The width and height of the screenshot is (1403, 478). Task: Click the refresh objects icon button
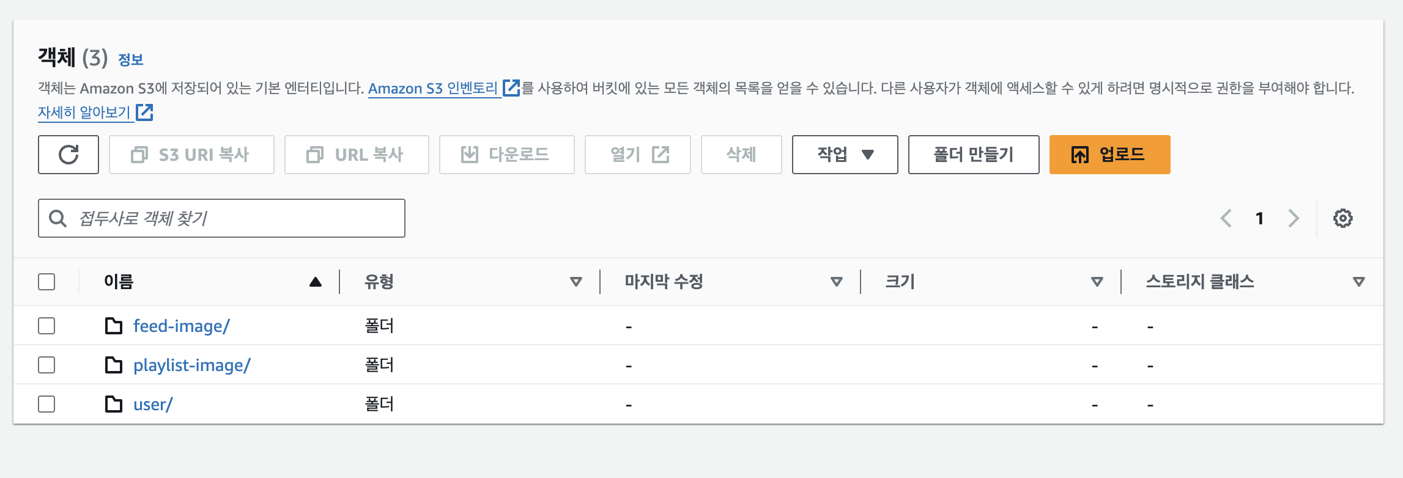pyautogui.click(x=68, y=155)
